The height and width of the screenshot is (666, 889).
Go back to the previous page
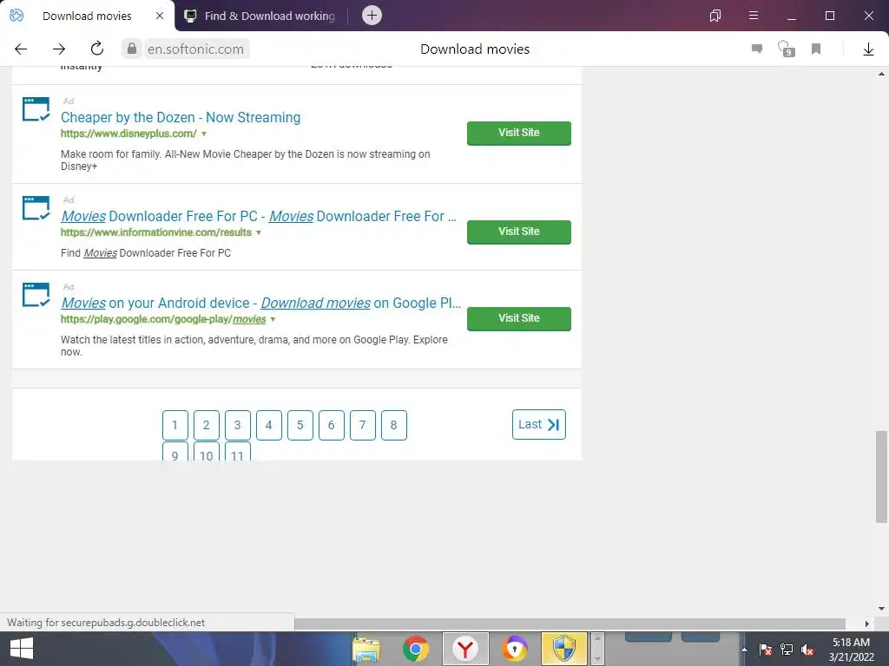(21, 49)
